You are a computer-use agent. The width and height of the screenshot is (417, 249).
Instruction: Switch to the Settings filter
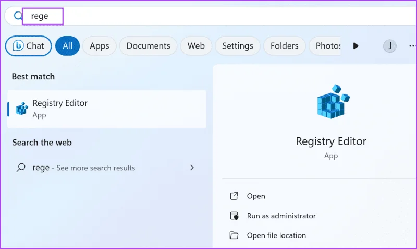pyautogui.click(x=238, y=46)
